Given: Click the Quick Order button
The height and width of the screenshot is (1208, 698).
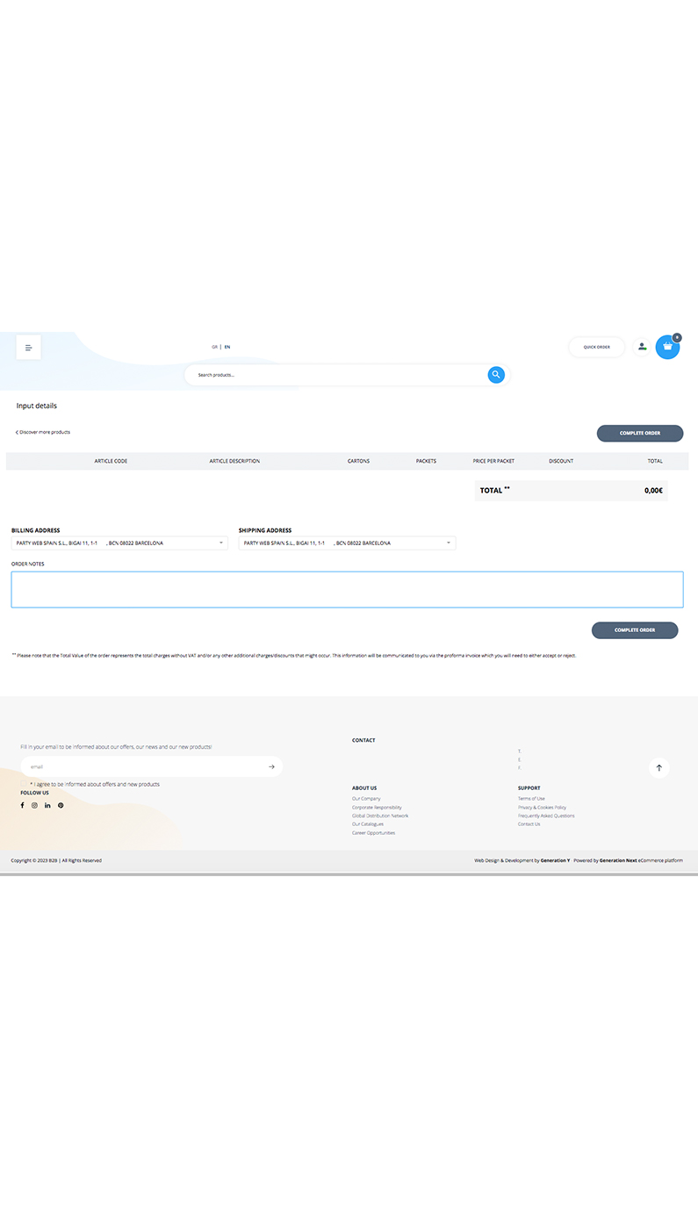Looking at the screenshot, I should point(596,347).
